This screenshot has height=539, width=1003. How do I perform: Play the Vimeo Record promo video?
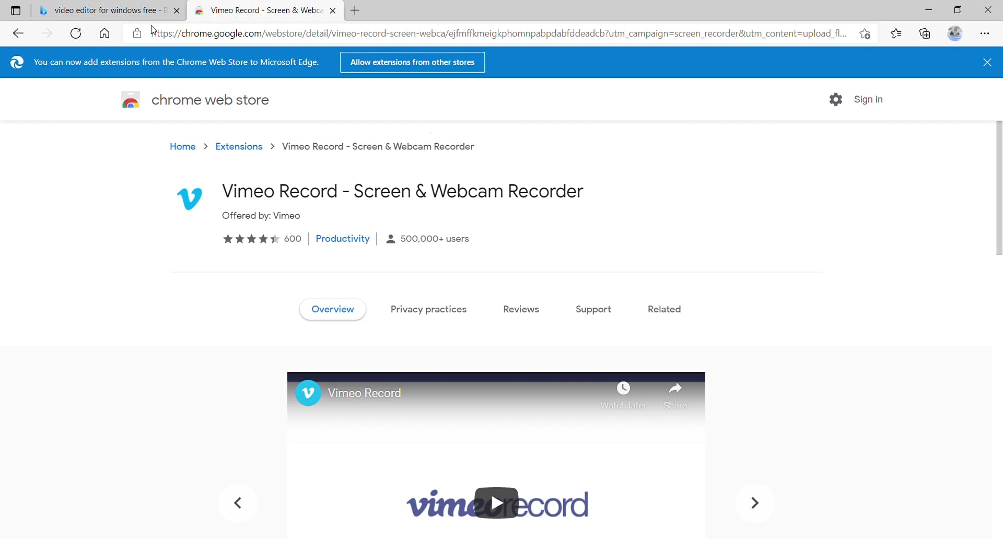(x=497, y=503)
